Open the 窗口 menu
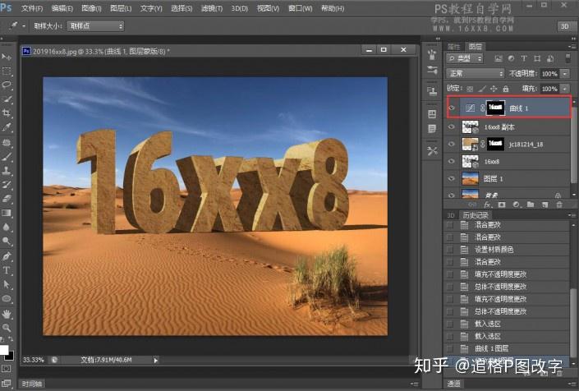579x391 pixels. pos(301,8)
